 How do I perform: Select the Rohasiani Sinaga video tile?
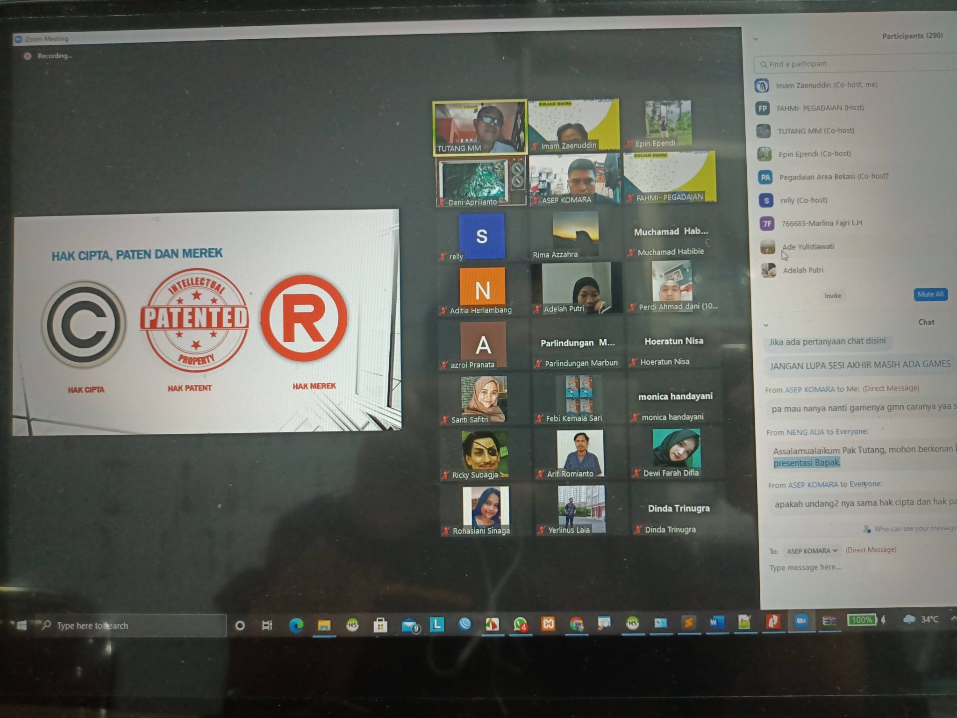486,511
